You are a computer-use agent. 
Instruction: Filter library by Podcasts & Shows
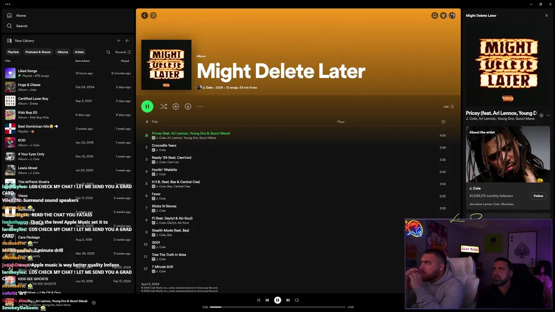tap(38, 52)
